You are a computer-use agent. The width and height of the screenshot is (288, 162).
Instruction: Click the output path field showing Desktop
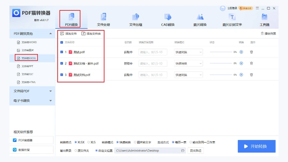(x=150, y=151)
